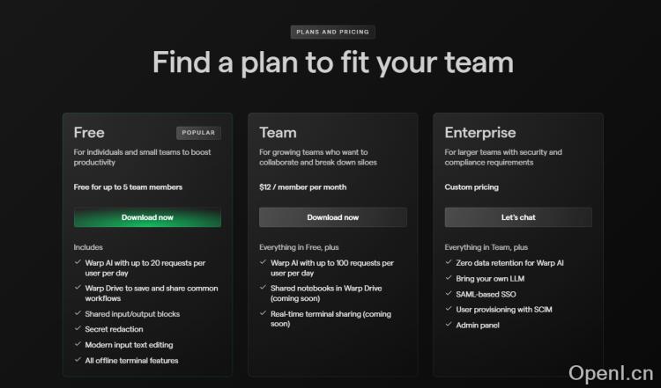Click the checkmark beside Zero data retention
This screenshot has height=388, width=661.
[x=449, y=262]
